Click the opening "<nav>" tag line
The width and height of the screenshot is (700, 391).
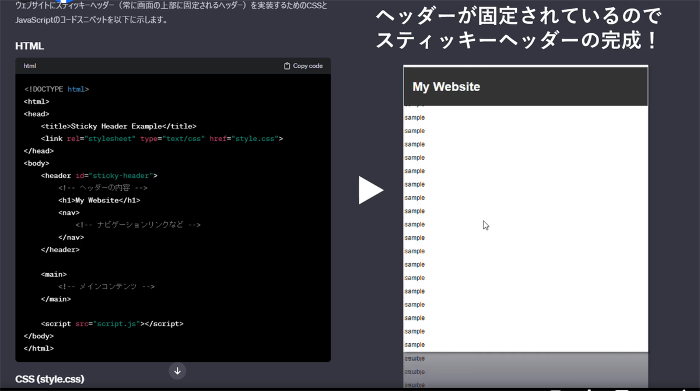tap(69, 212)
